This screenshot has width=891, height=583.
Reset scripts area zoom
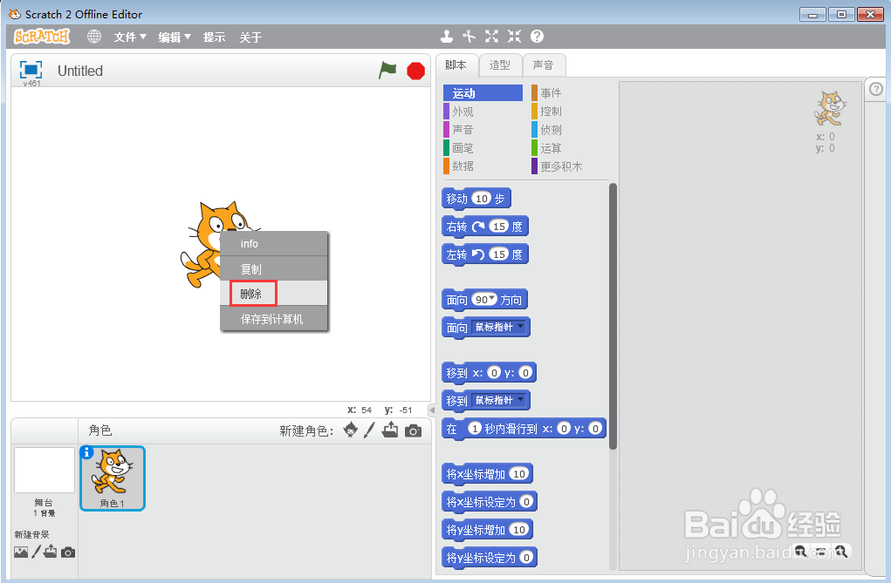[821, 552]
